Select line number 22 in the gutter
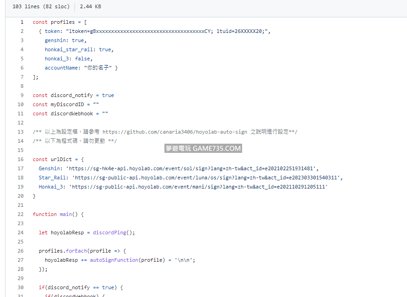 20,214
